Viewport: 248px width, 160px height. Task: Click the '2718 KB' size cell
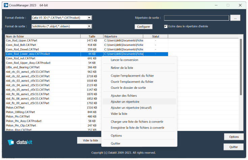click(x=92, y=76)
